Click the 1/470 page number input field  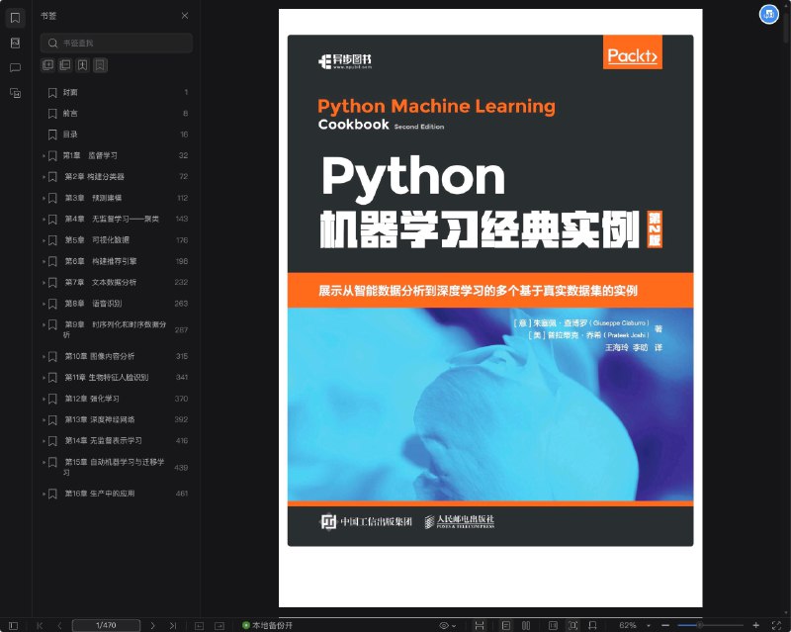coord(104,624)
